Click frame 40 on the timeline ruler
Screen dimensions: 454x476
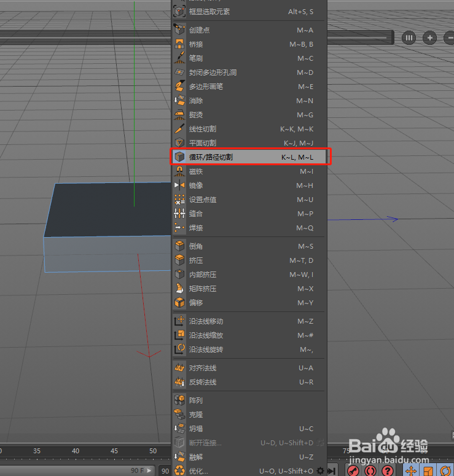click(x=76, y=451)
